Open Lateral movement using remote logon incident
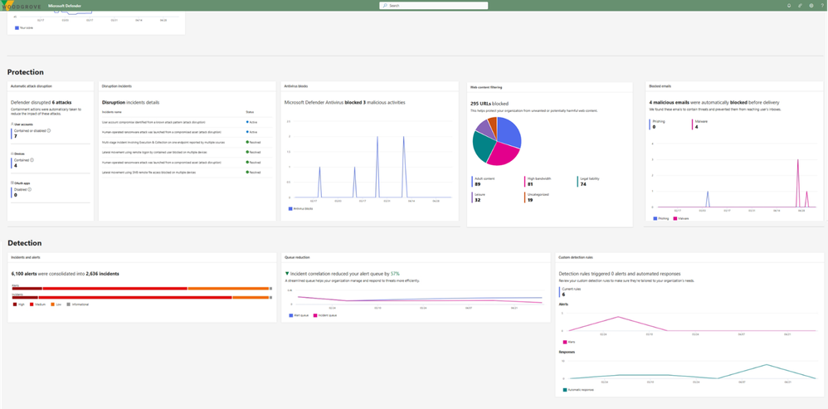Image resolution: width=828 pixels, height=409 pixels. (x=153, y=152)
